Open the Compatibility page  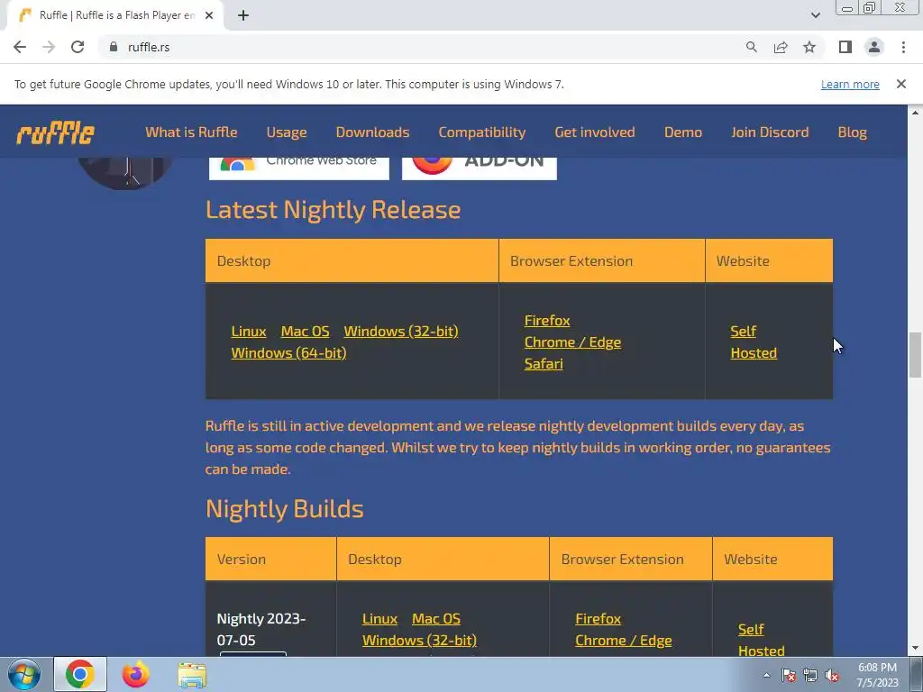(482, 132)
